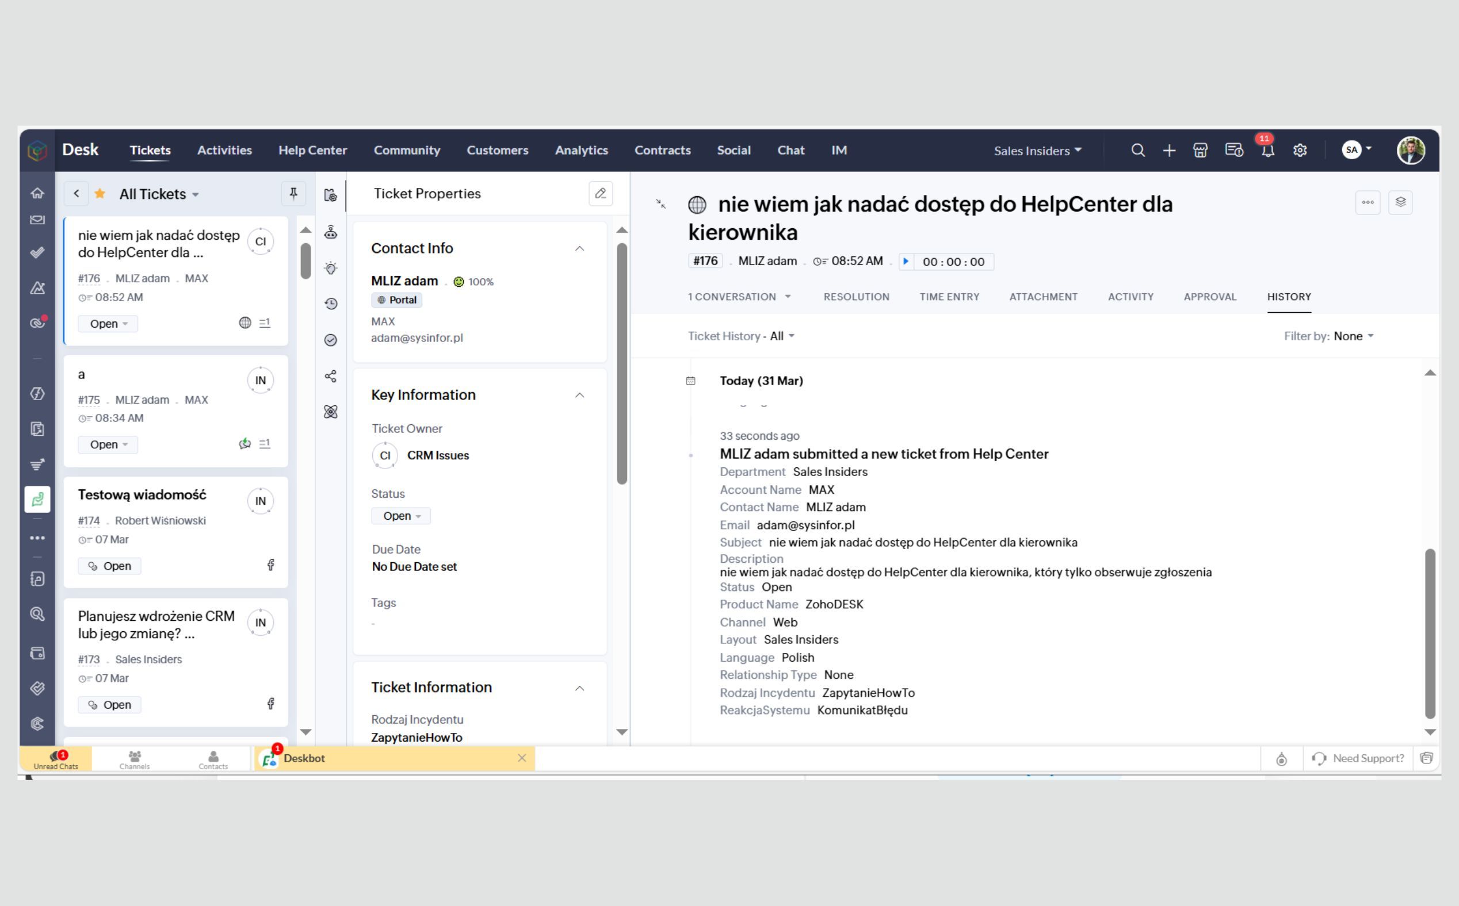Viewport: 1459px width, 906px height.
Task: Click the lightbulb suggestions icon in side strip
Action: pyautogui.click(x=330, y=268)
